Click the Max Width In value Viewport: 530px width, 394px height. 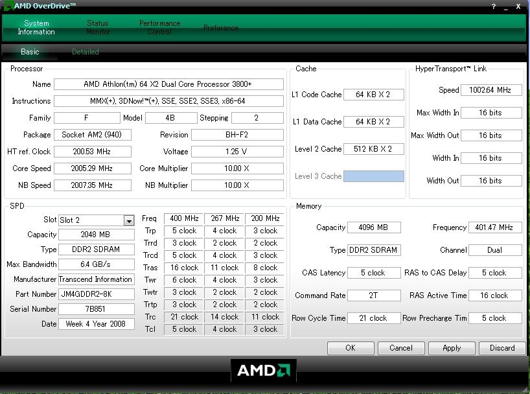click(491, 113)
